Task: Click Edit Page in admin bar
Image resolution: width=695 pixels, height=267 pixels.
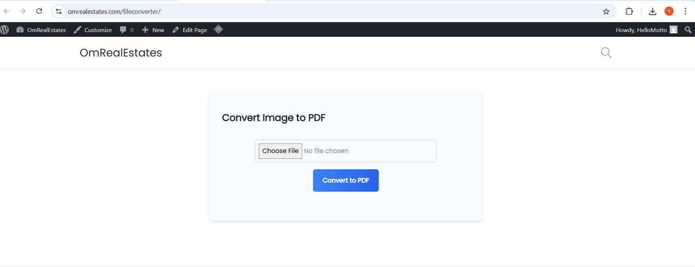Action: pyautogui.click(x=190, y=30)
